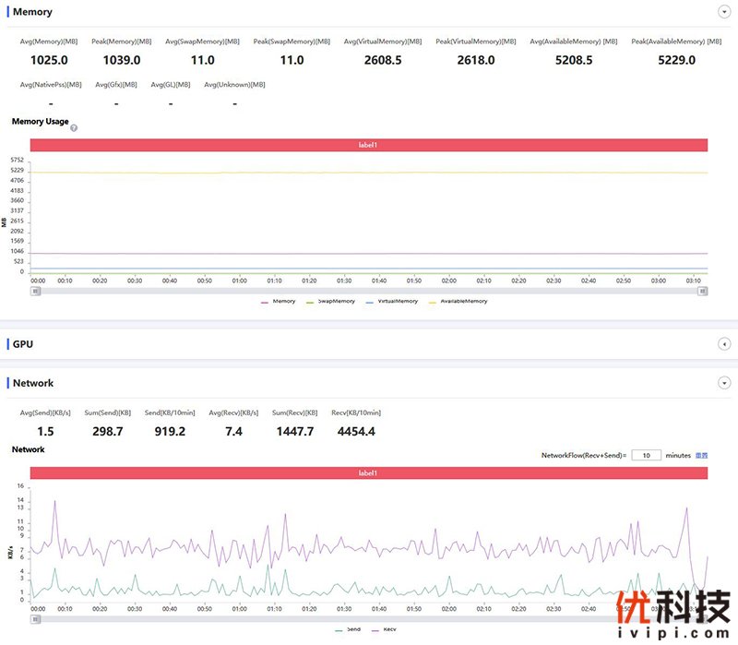
Task: Click the left handle of memory chart range slider
Action: pos(36,291)
